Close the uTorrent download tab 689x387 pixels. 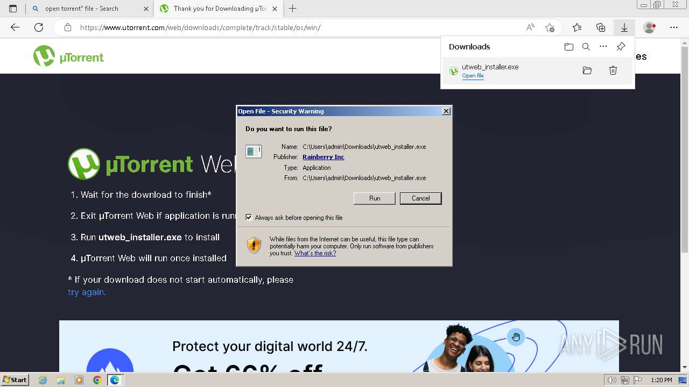coord(275,9)
